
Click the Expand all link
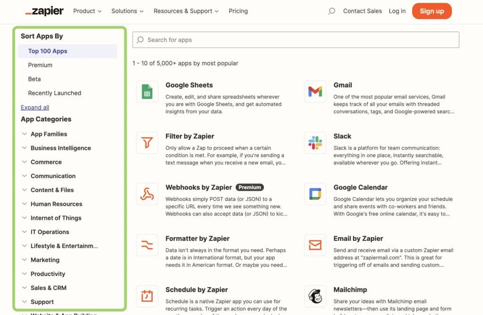click(x=35, y=107)
